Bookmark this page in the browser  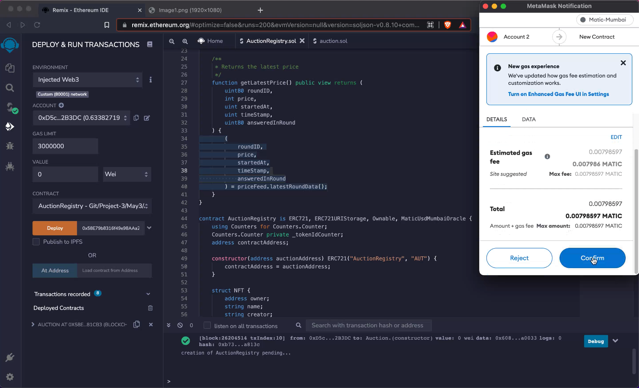tap(107, 25)
